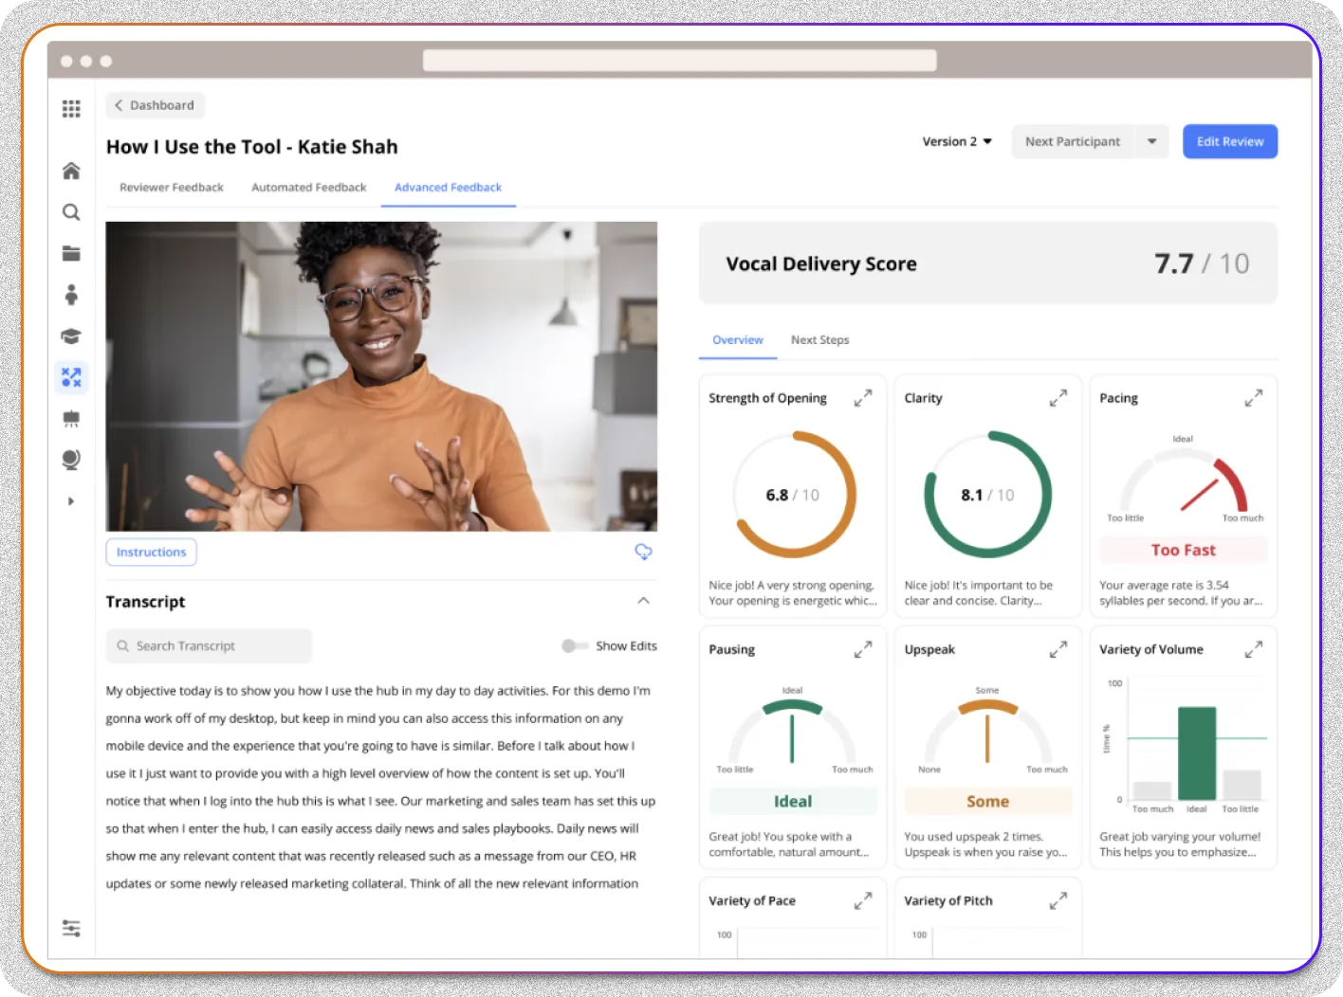Open the person icon in the sidebar

point(71,295)
